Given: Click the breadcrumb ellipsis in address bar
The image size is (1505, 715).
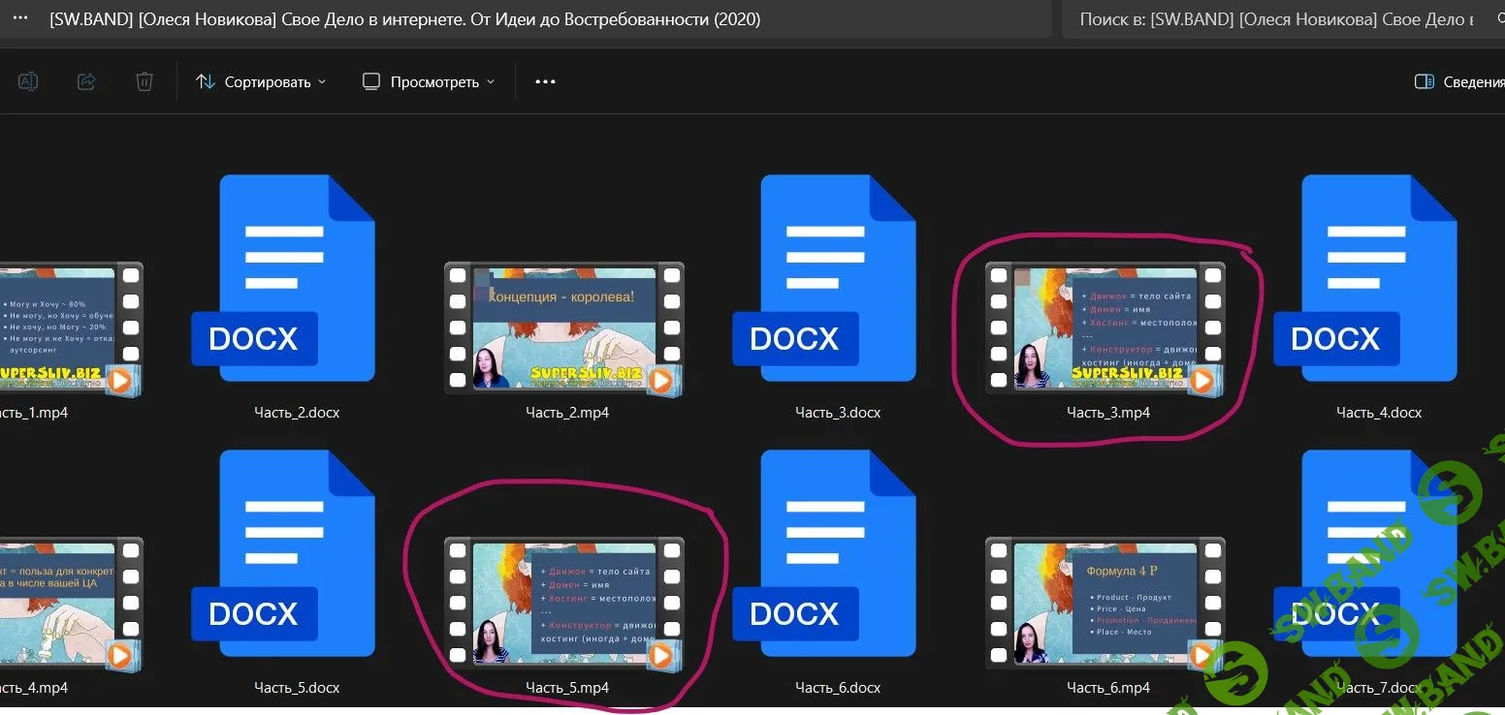Looking at the screenshot, I should pos(20,19).
